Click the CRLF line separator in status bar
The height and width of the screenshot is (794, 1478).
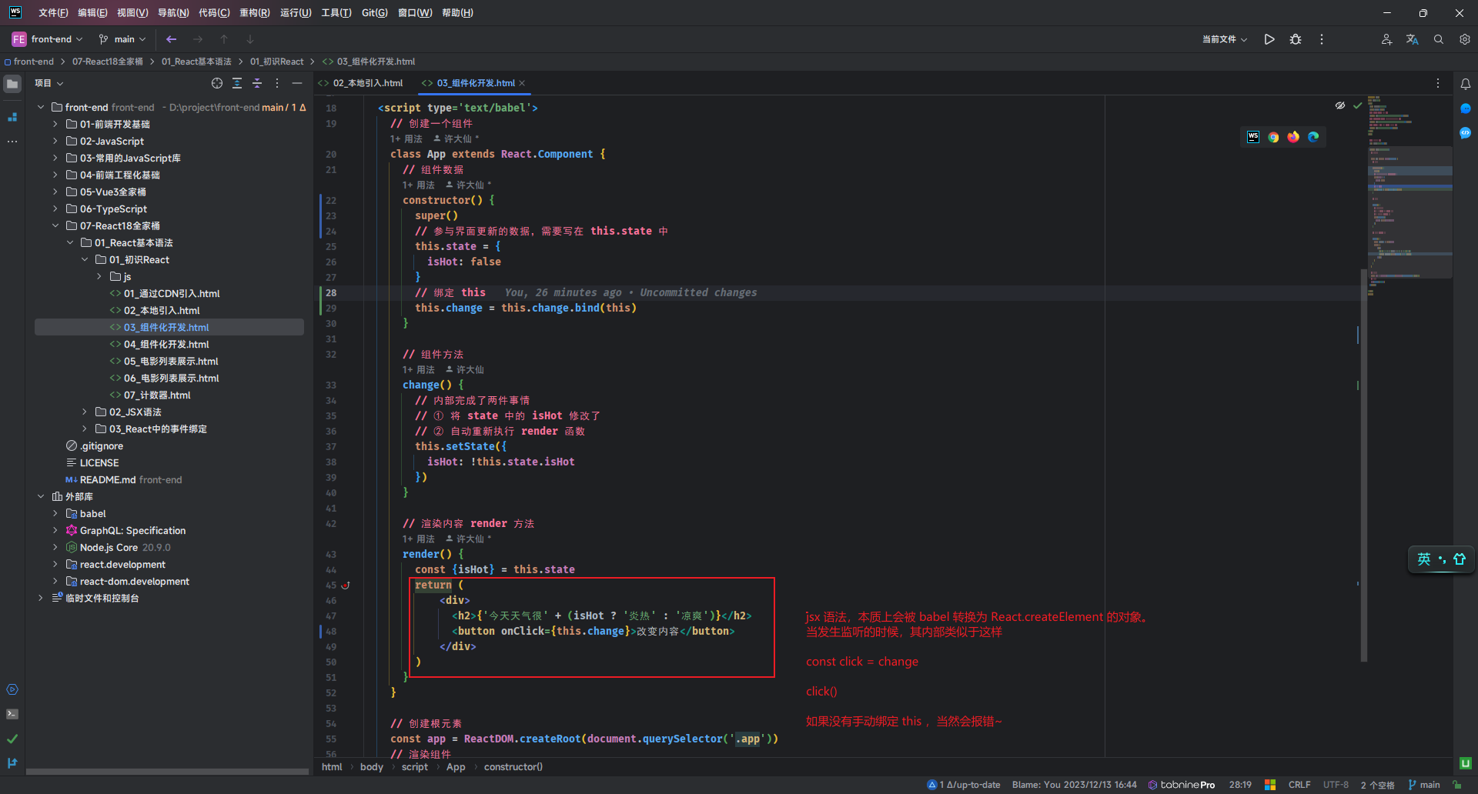(1299, 785)
